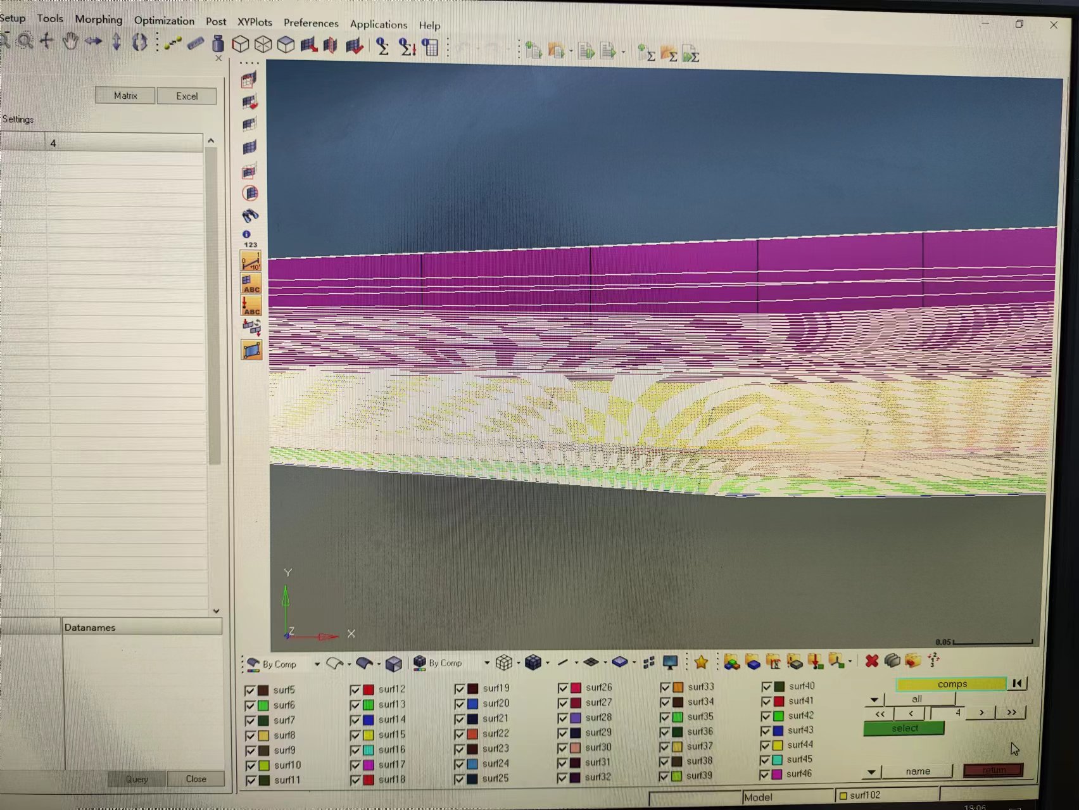Uncheck the surf12 component checkbox
1079x810 pixels.
point(355,690)
